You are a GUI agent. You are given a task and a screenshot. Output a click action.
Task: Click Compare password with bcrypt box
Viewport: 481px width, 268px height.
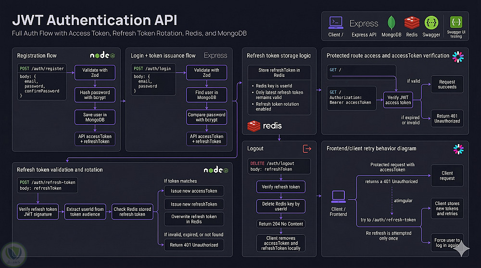[x=206, y=117]
